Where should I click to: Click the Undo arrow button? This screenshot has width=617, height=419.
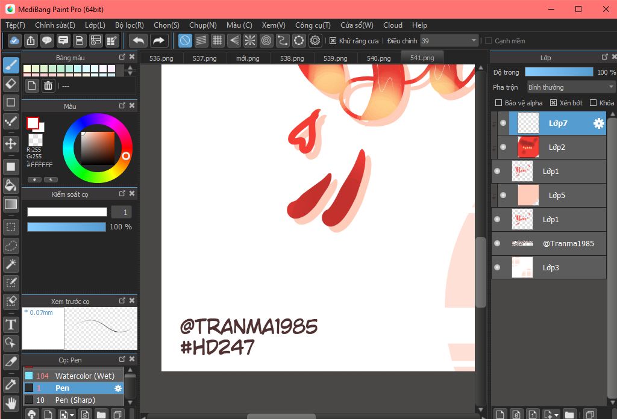pos(138,40)
